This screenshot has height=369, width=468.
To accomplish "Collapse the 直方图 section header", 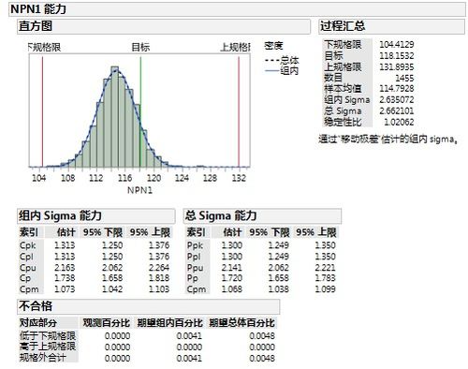I will coord(164,26).
